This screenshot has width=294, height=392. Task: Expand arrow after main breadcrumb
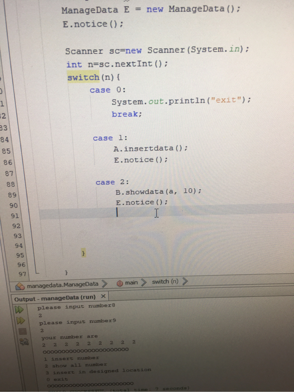[x=144, y=282]
